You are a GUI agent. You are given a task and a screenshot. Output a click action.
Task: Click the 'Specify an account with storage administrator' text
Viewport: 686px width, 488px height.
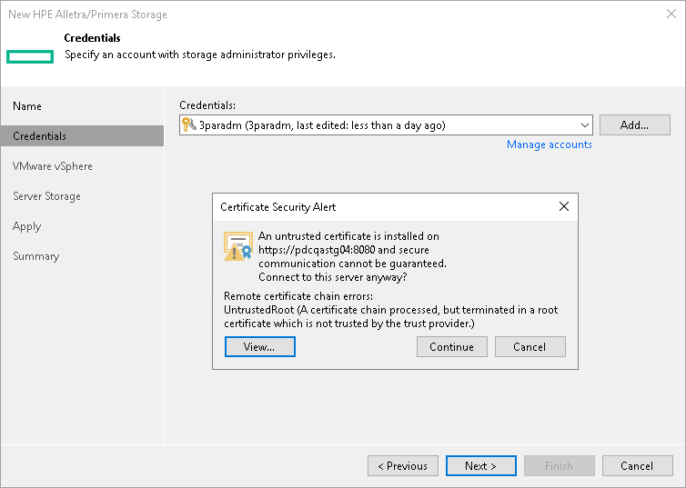[x=200, y=55]
